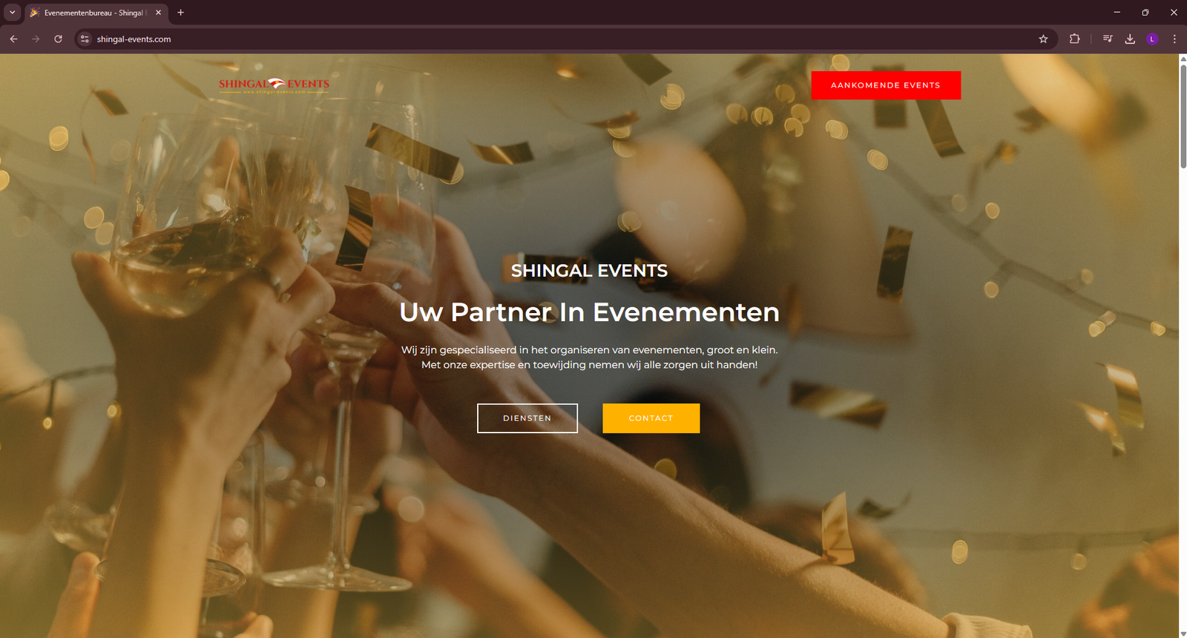Close the Evenementenbureau tab
Viewport: 1187px width, 638px height.
pyautogui.click(x=158, y=13)
